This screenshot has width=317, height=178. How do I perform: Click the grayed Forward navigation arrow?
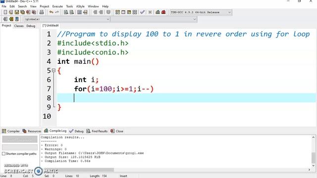click(x=101, y=12)
